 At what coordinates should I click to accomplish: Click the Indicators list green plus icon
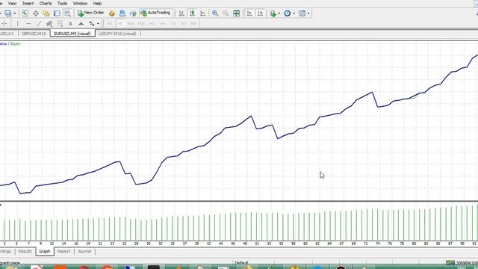pyautogui.click(x=273, y=13)
